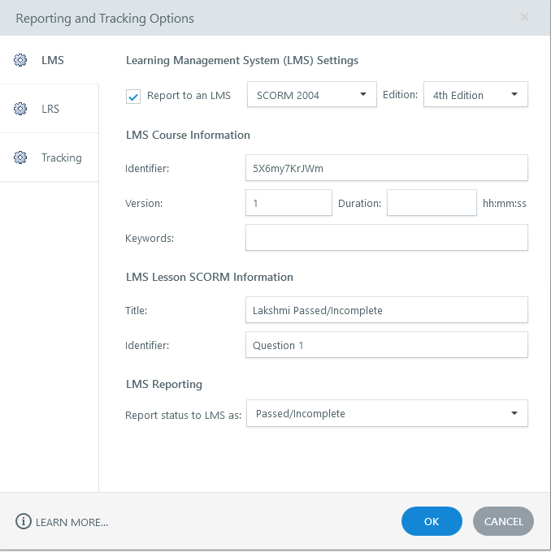Open the Report status to LMS dropdown
The image size is (551, 552).
386,413
